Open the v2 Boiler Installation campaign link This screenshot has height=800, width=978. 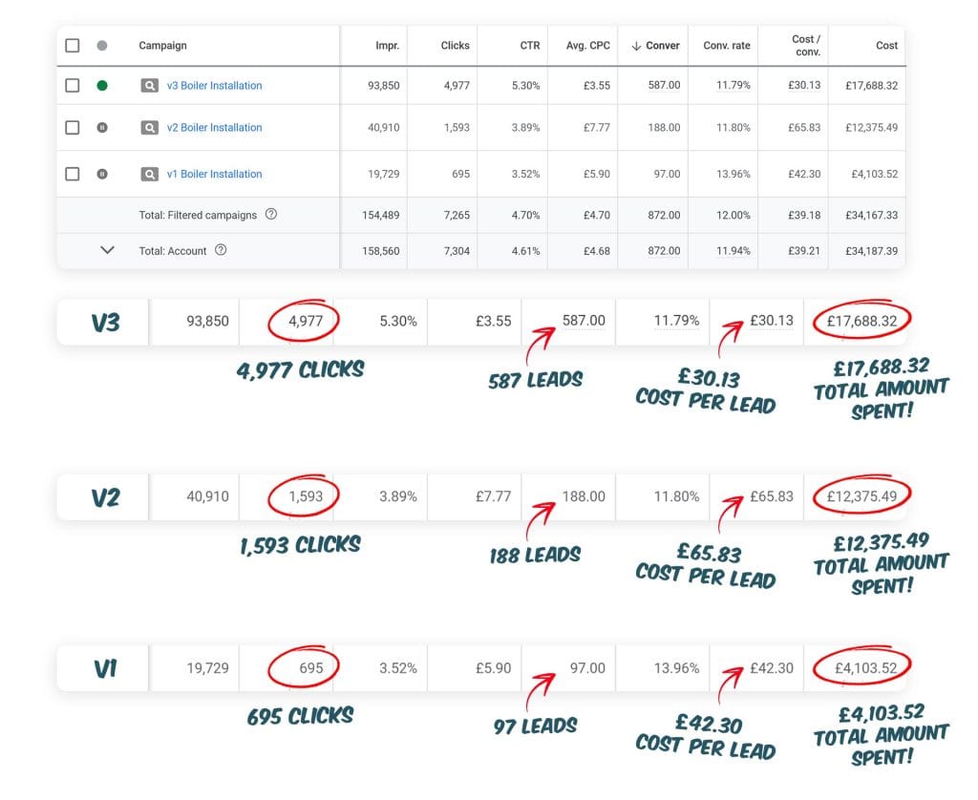point(214,128)
